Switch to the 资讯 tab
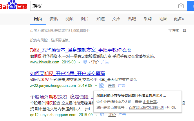Screen dimensions: 194x121 click(54, 19)
